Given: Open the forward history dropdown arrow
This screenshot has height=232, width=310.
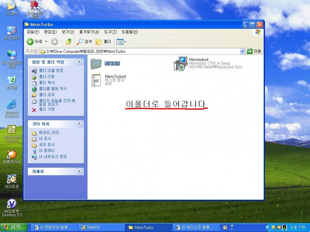Looking at the screenshot, I should coord(62,42).
